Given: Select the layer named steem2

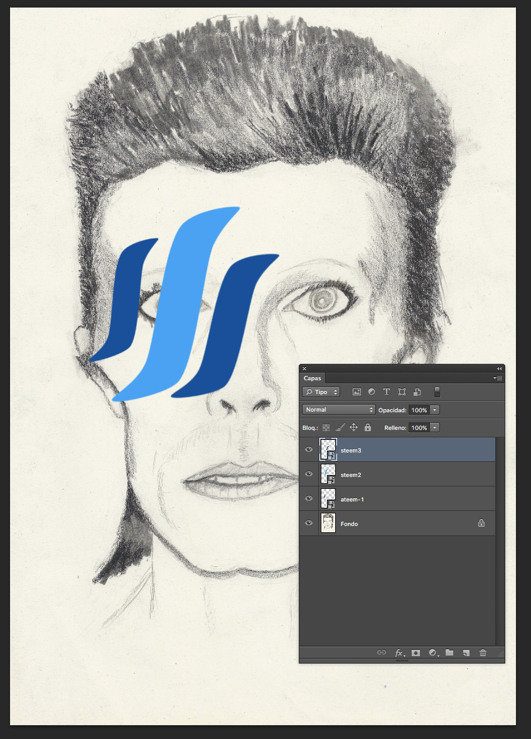Looking at the screenshot, I should [x=351, y=475].
